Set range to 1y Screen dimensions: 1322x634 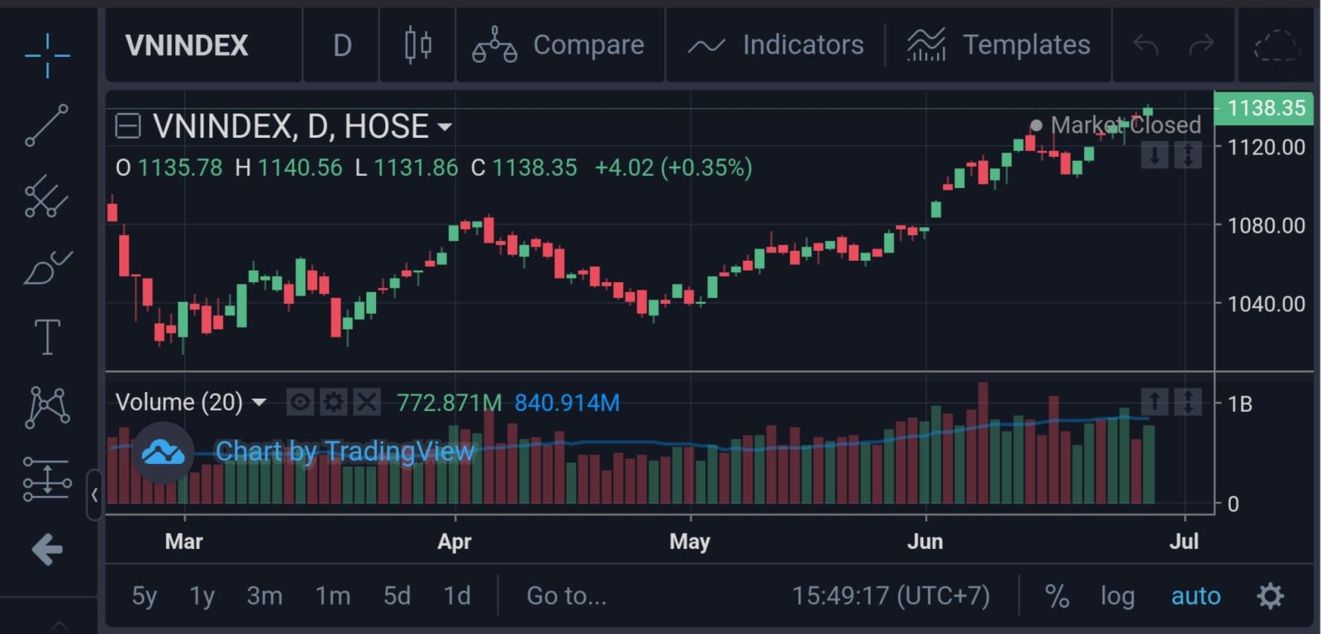(202, 595)
